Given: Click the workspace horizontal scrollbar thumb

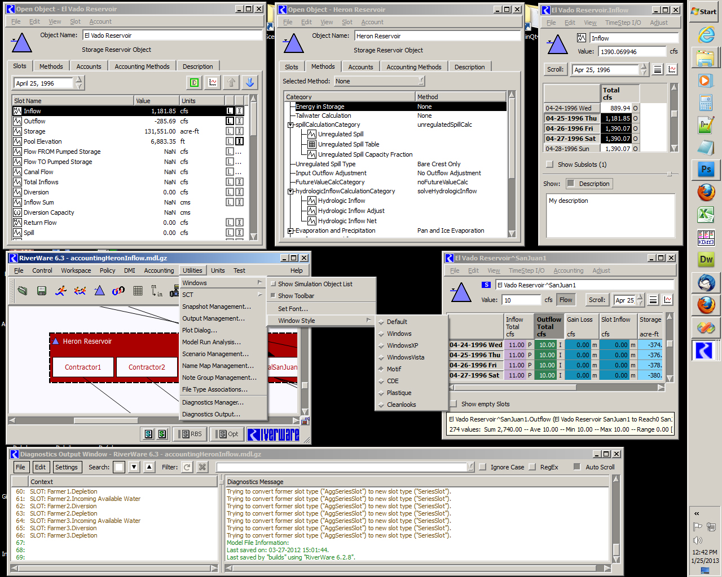Looking at the screenshot, I should pos(105,420).
